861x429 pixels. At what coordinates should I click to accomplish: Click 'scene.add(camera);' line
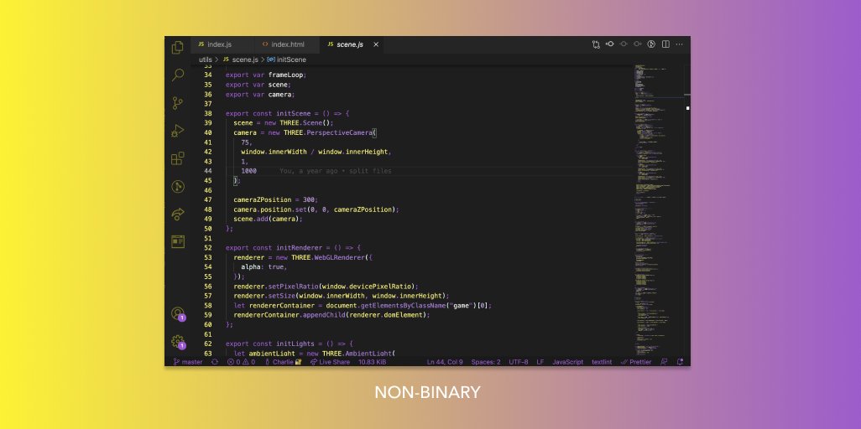pyautogui.click(x=268, y=219)
